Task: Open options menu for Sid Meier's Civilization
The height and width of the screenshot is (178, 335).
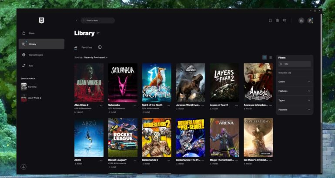Action: point(271,160)
